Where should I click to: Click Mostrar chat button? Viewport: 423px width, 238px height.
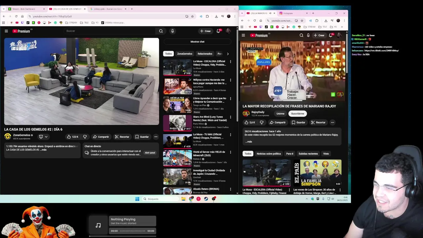pyautogui.click(x=197, y=42)
